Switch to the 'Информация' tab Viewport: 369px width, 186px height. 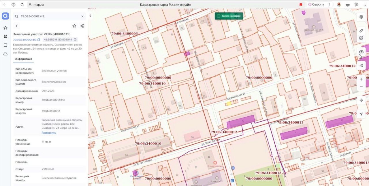[x=23, y=59]
